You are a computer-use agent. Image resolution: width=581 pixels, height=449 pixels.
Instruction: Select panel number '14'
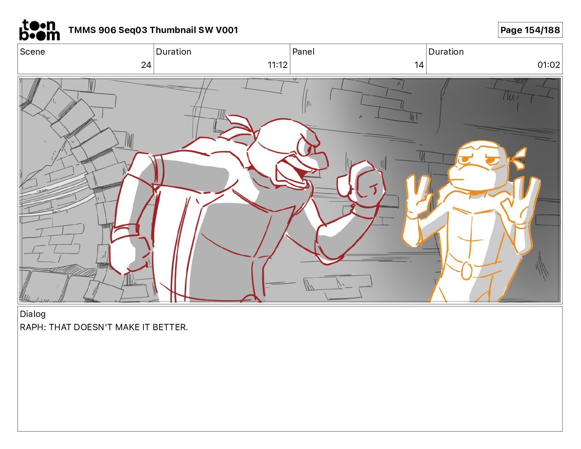[419, 65]
